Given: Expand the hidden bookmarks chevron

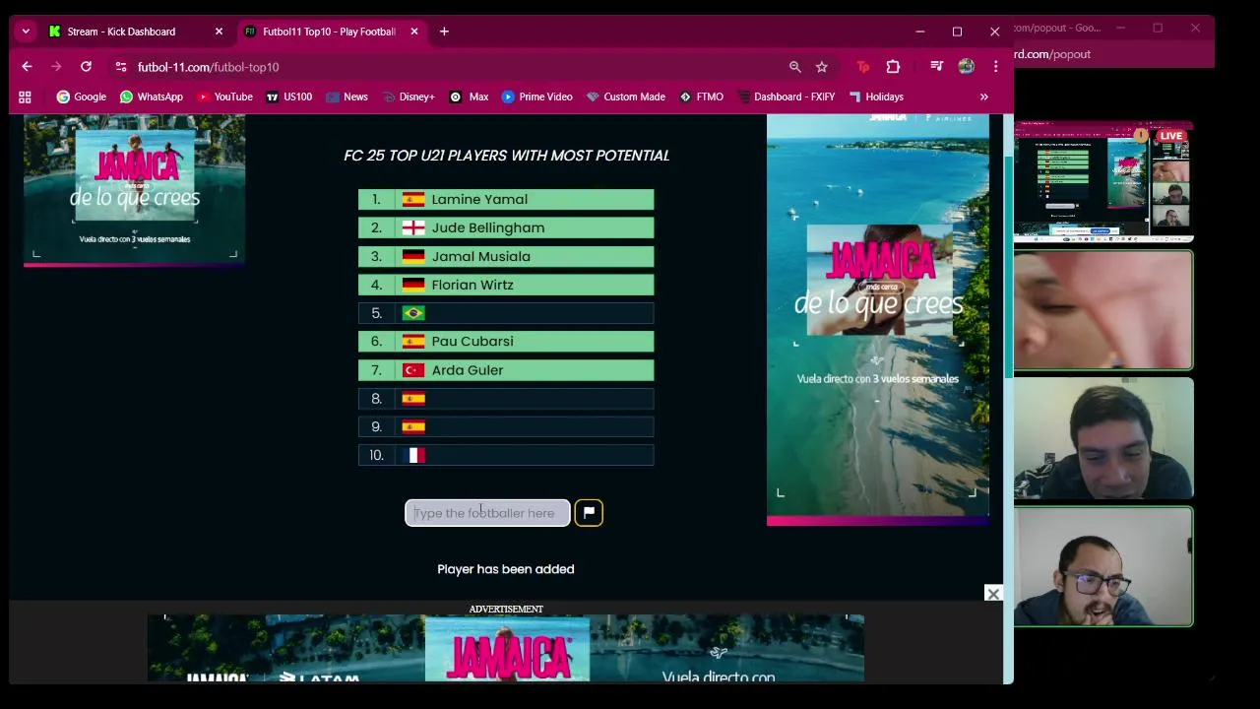Looking at the screenshot, I should [983, 97].
